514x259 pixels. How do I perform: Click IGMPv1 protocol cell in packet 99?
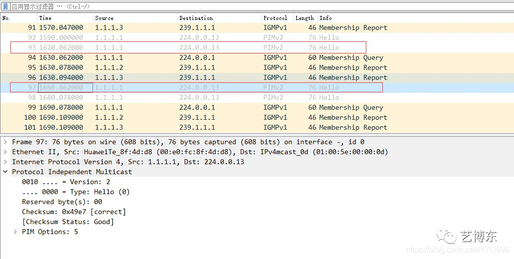coord(275,108)
